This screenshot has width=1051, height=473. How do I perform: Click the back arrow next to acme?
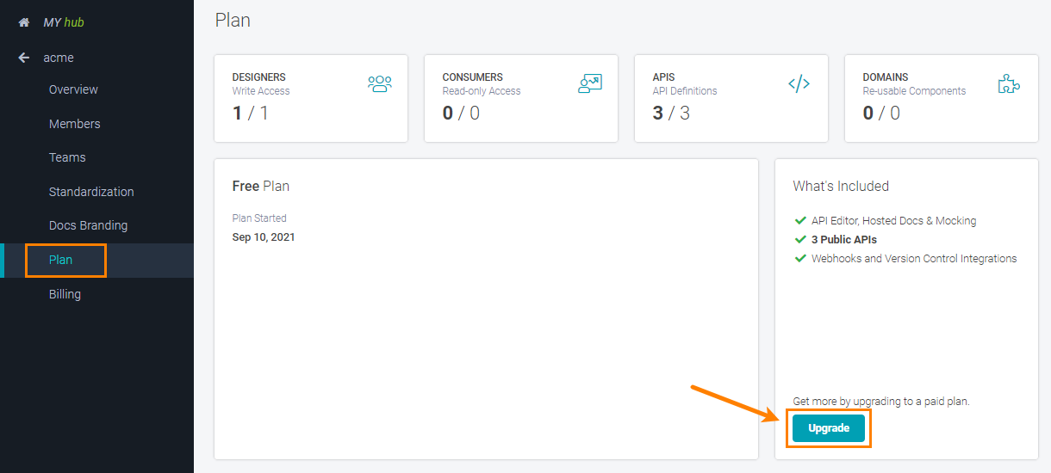point(24,58)
